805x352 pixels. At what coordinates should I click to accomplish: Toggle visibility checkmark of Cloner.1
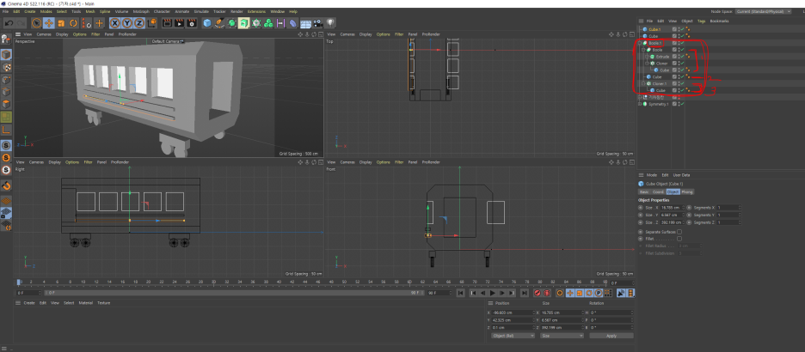[x=682, y=83]
